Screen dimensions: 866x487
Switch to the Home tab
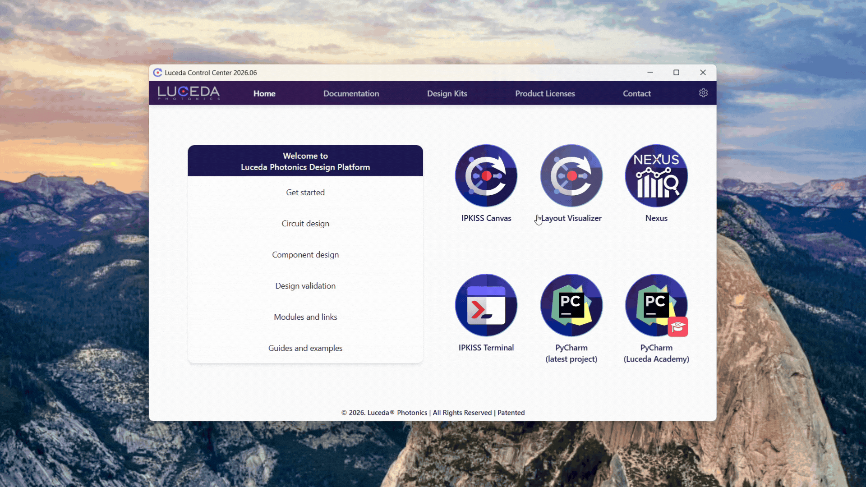point(264,93)
